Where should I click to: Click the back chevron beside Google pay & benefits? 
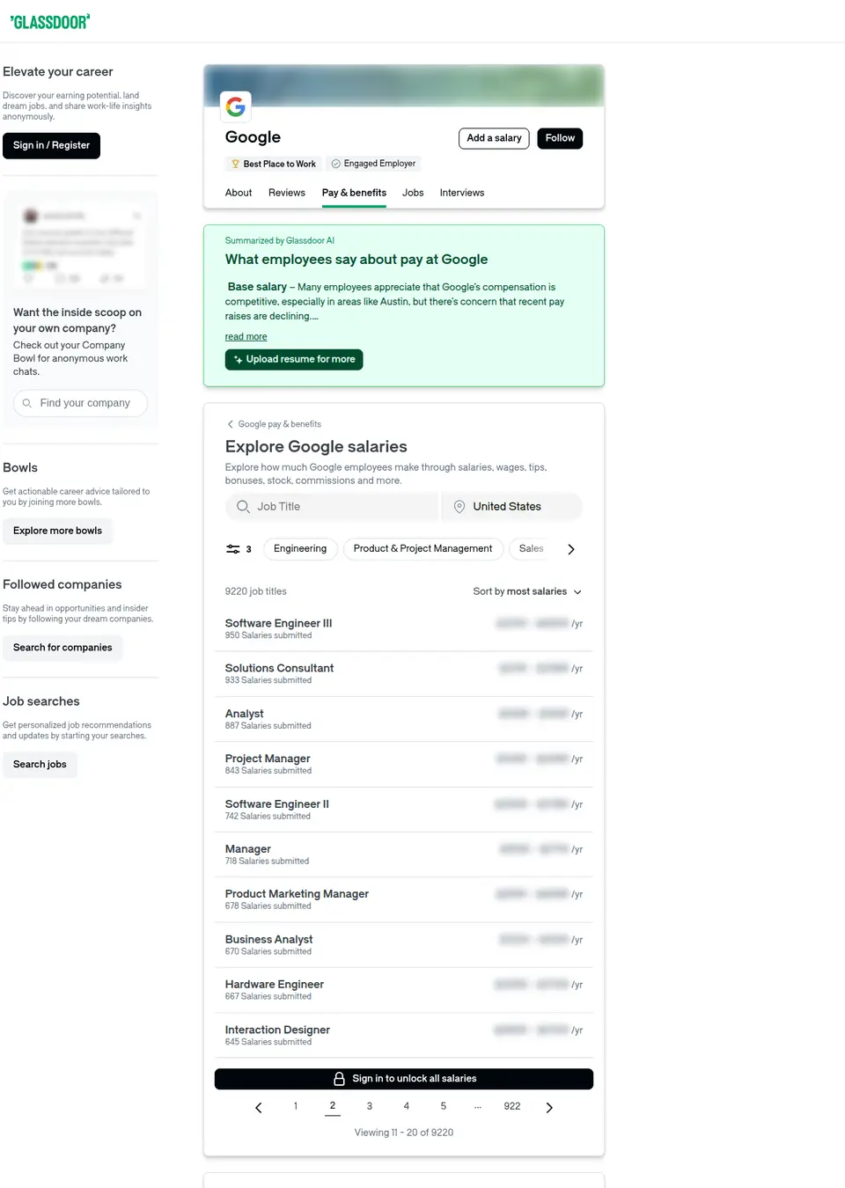point(231,424)
